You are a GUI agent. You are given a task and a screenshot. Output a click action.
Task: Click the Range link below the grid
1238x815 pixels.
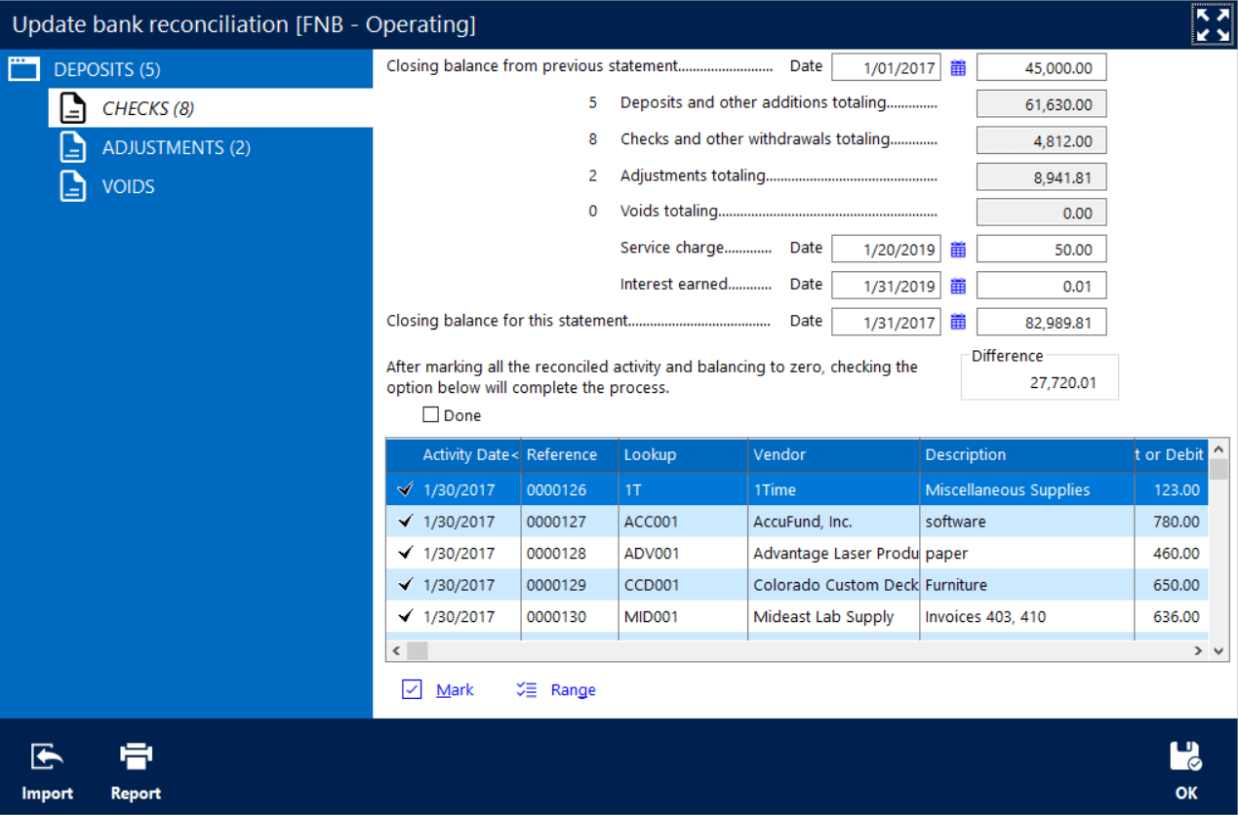(x=574, y=689)
